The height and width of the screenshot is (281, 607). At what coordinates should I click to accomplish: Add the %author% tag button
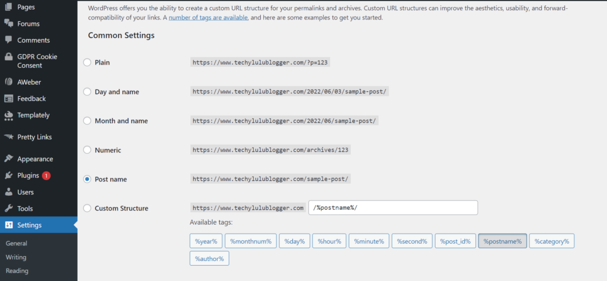(209, 258)
